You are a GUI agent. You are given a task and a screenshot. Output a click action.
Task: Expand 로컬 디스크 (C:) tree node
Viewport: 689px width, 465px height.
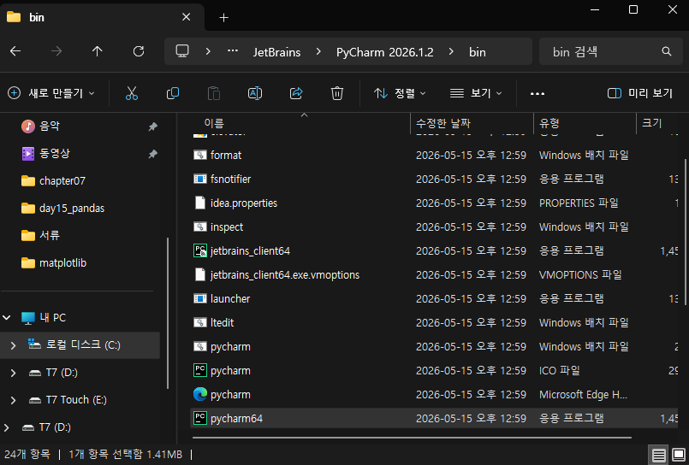coord(13,344)
